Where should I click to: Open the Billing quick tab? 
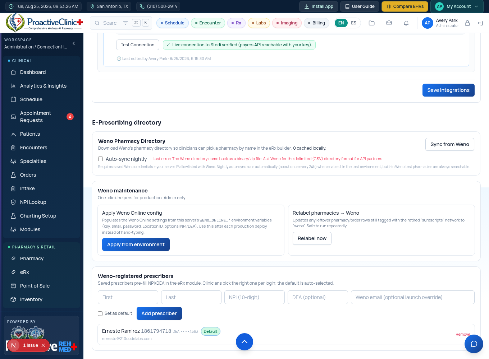point(317,23)
